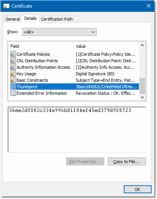Select the Details tab

[30, 18]
